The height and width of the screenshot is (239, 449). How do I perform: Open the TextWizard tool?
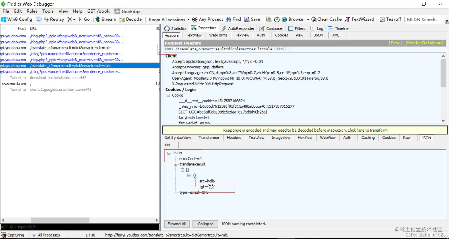coord(360,19)
